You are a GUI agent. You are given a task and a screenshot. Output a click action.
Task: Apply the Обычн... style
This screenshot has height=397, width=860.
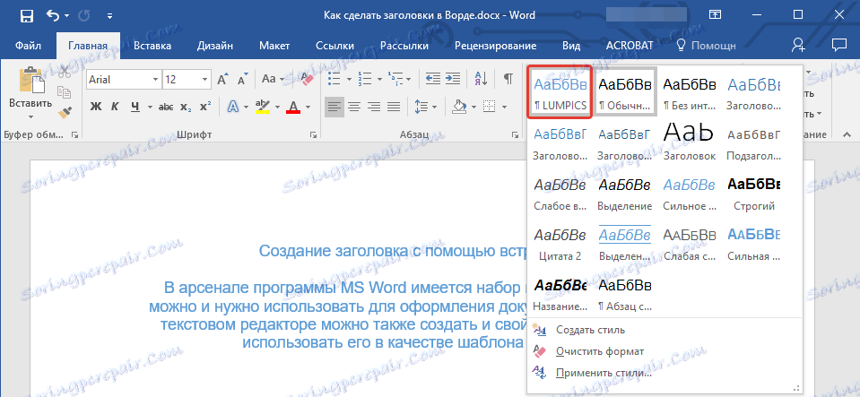pyautogui.click(x=625, y=91)
